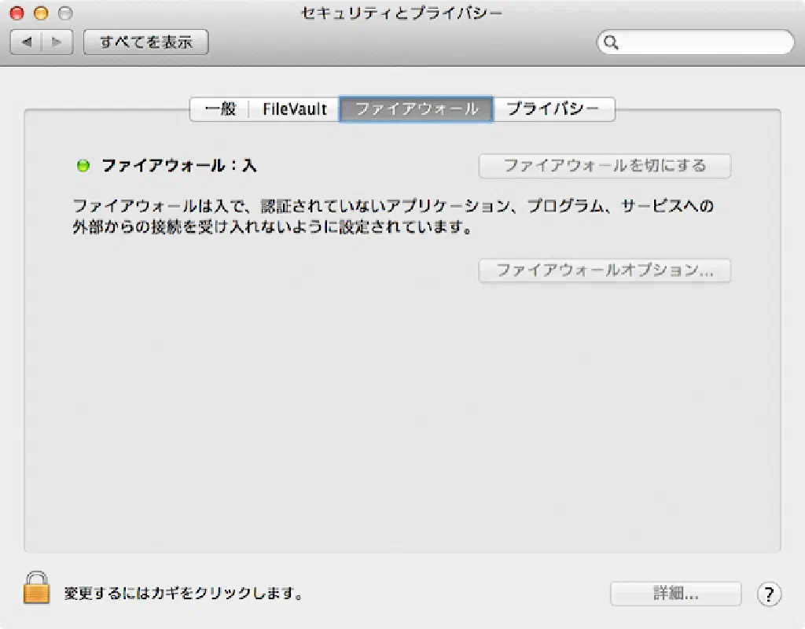Click the green firewall status indicator

click(x=83, y=166)
